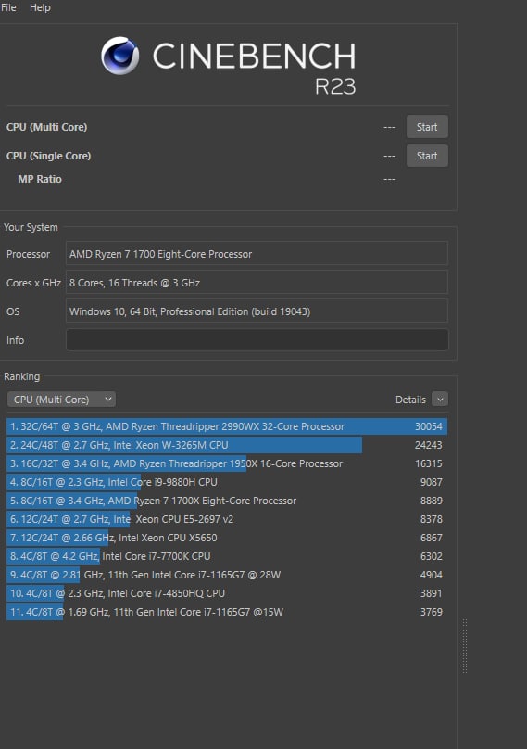Click the dotted panel splitter handle
The width and height of the screenshot is (527, 749).
click(x=464, y=646)
